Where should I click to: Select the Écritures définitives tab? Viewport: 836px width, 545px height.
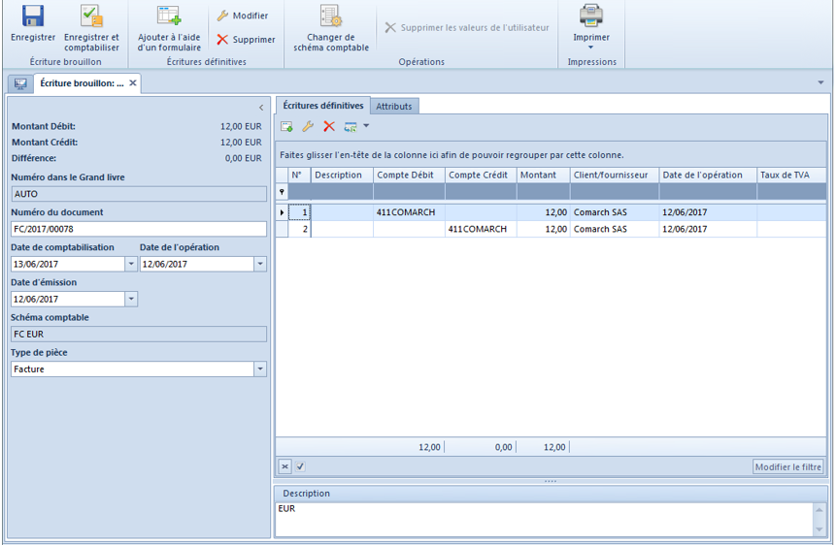click(x=323, y=106)
